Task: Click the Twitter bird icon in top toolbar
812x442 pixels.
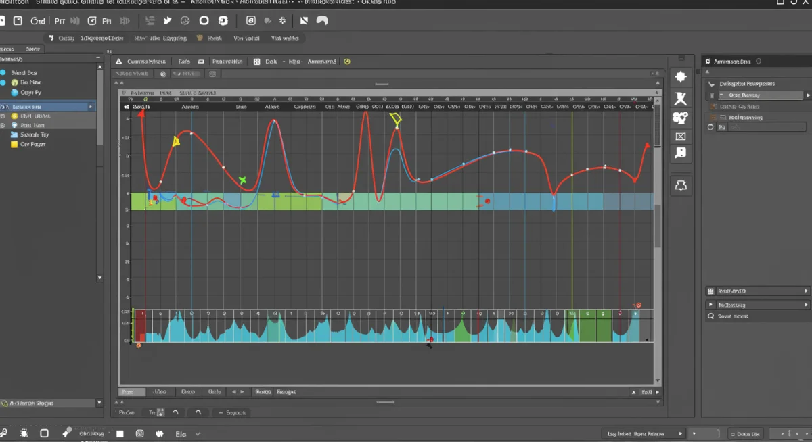Action: tap(166, 21)
